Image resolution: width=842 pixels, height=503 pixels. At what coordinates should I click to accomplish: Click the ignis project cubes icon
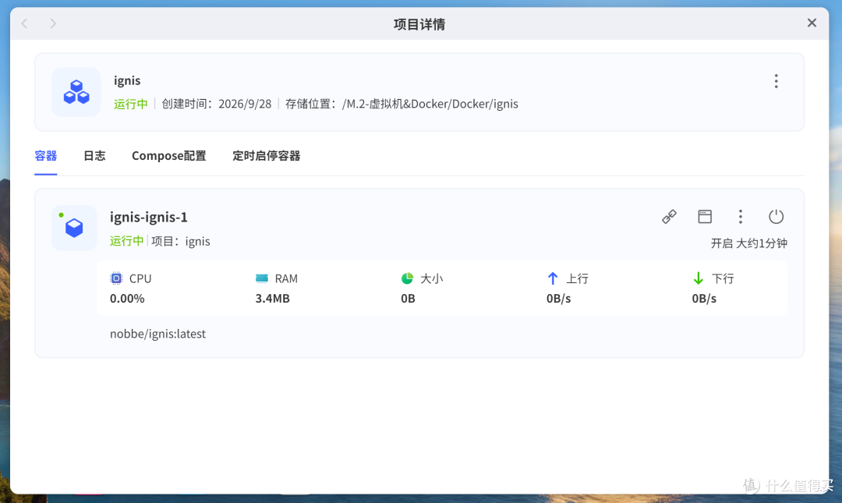tap(76, 92)
